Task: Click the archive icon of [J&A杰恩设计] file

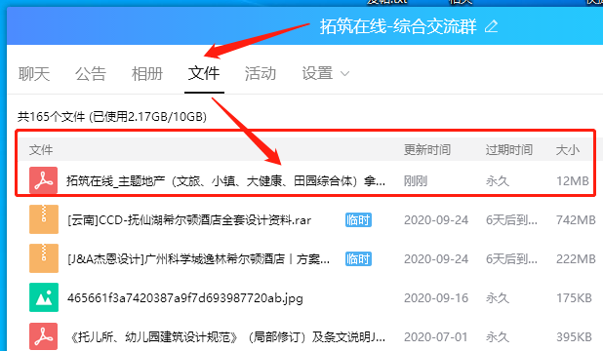Action: point(44,258)
